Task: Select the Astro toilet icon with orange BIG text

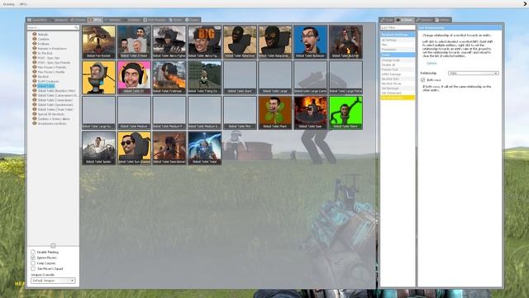Action: tap(204, 42)
